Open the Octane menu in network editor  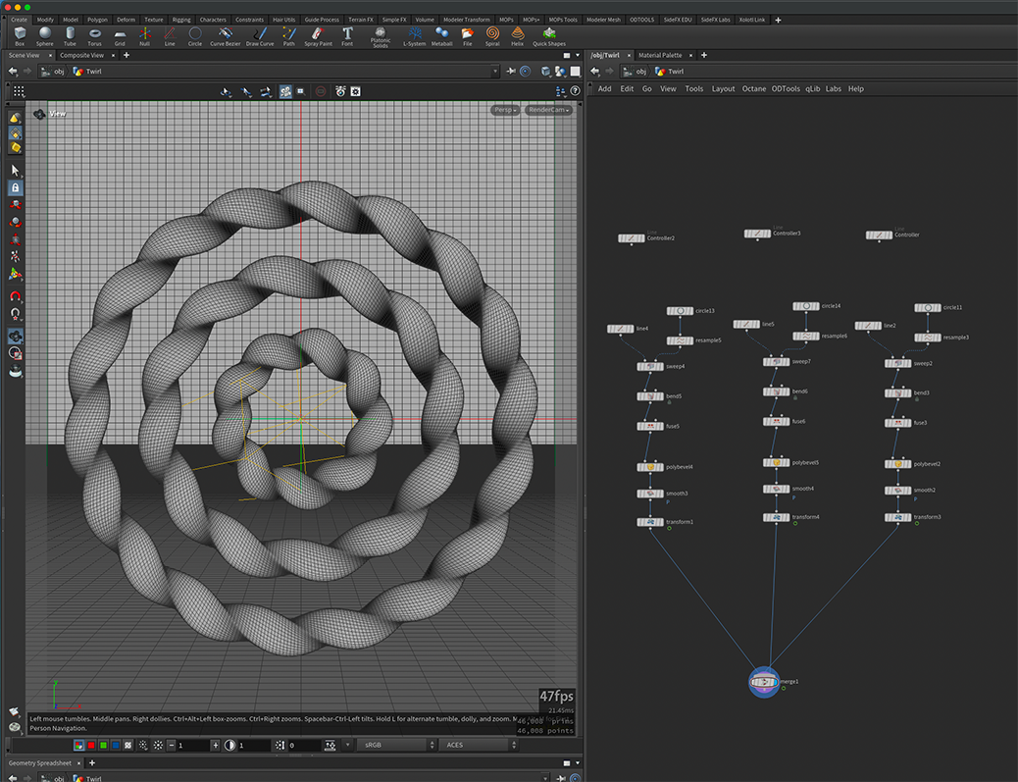coord(754,89)
